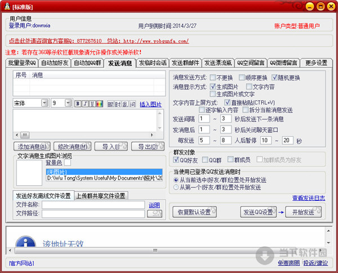Click the 昵 nickname variable button
Screen dimensions: 338x273
pos(110,104)
